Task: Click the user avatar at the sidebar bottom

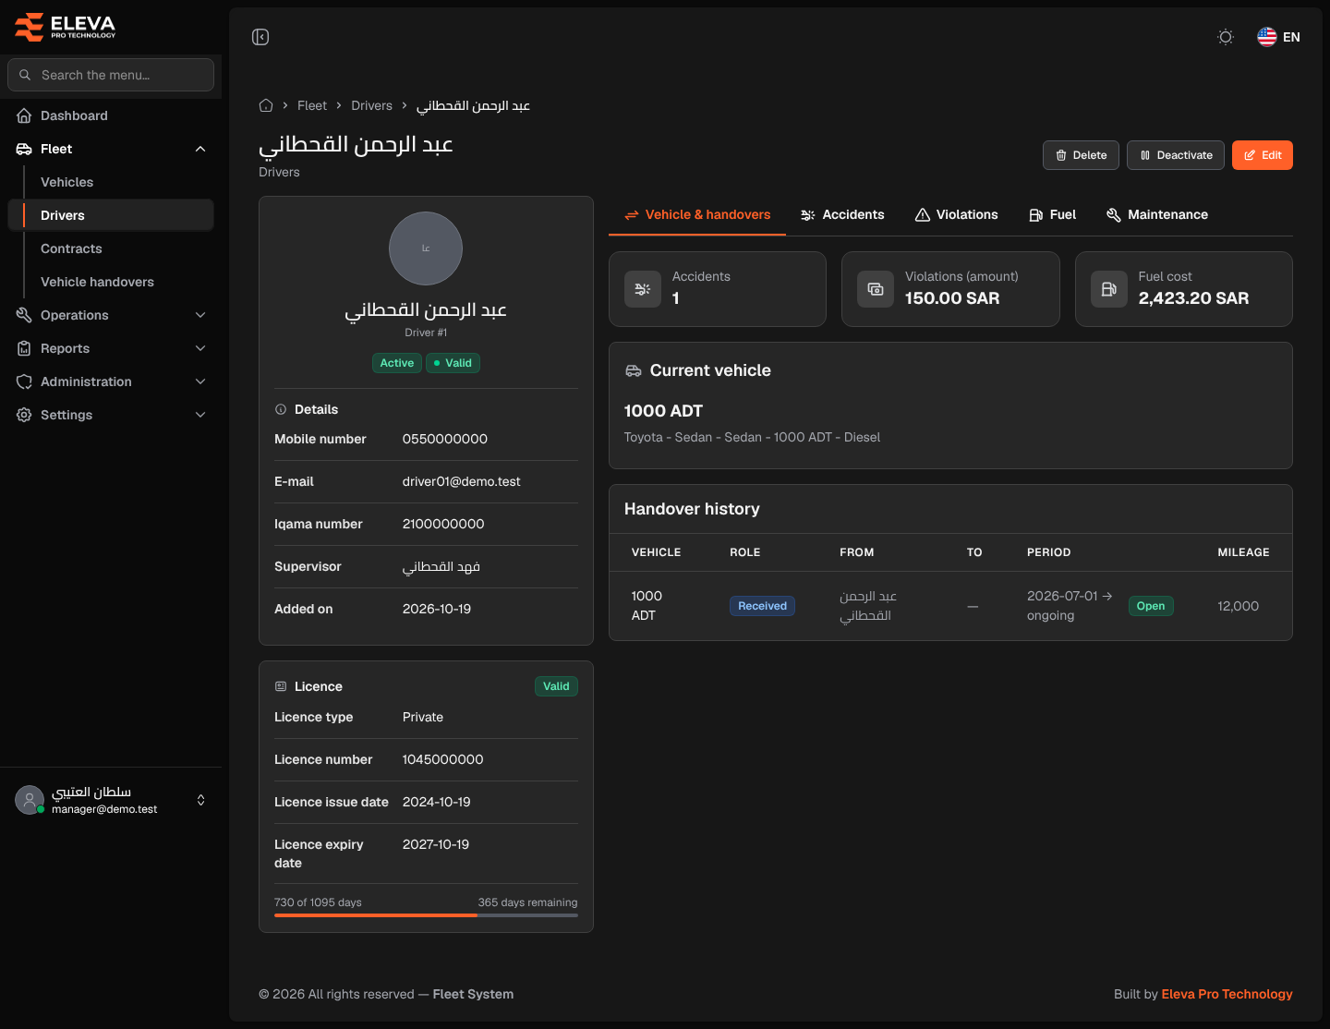Action: [x=30, y=800]
